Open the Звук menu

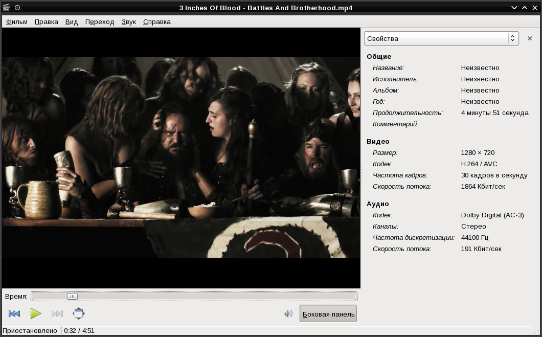(129, 21)
